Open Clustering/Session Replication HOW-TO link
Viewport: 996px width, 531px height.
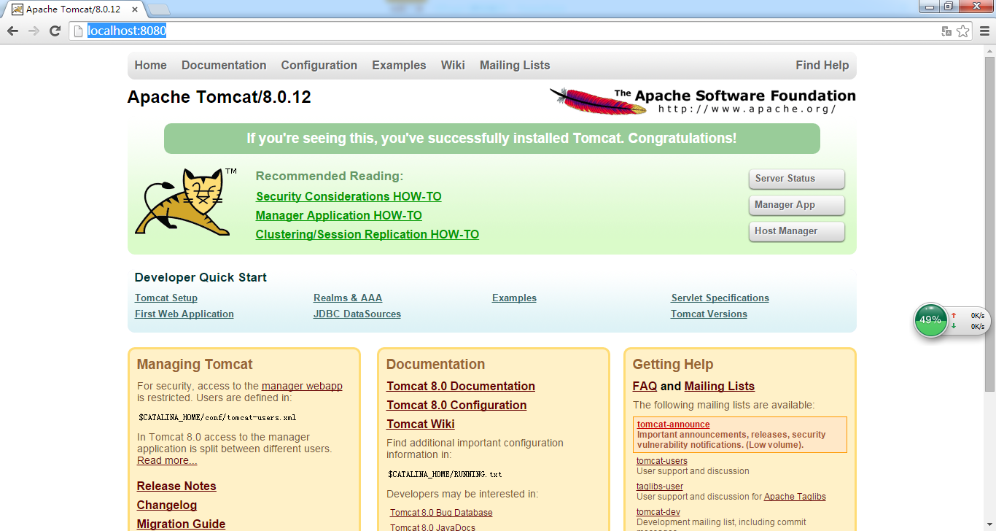367,234
